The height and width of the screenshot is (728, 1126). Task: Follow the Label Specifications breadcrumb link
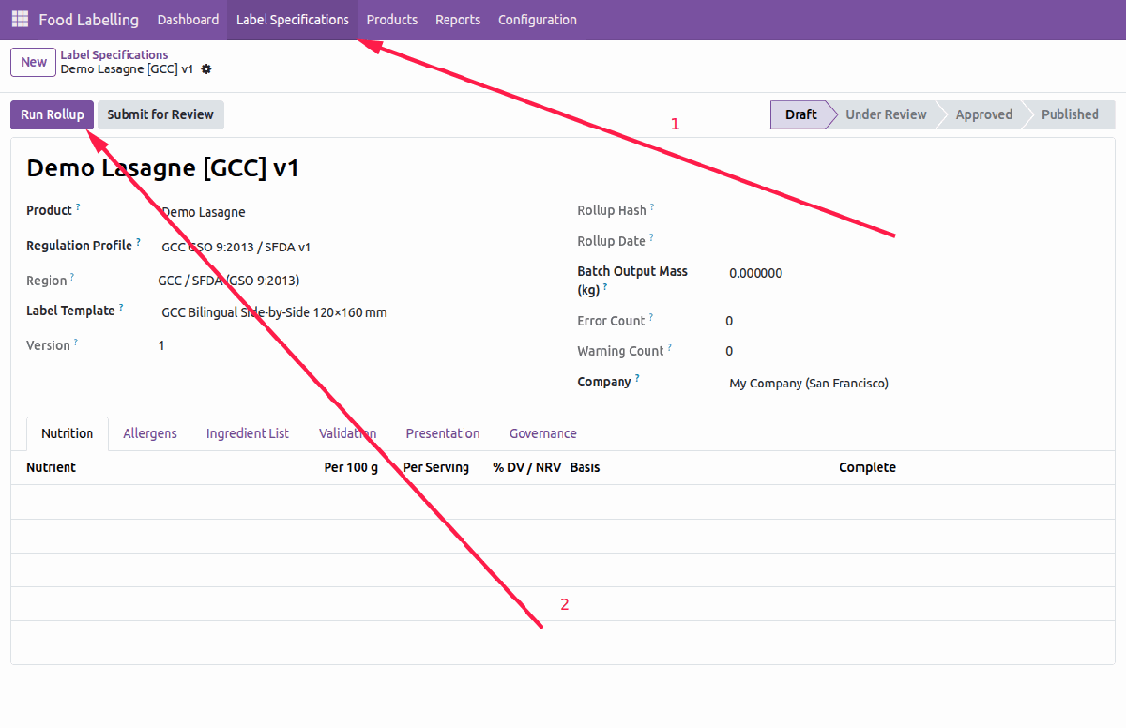pyautogui.click(x=114, y=54)
